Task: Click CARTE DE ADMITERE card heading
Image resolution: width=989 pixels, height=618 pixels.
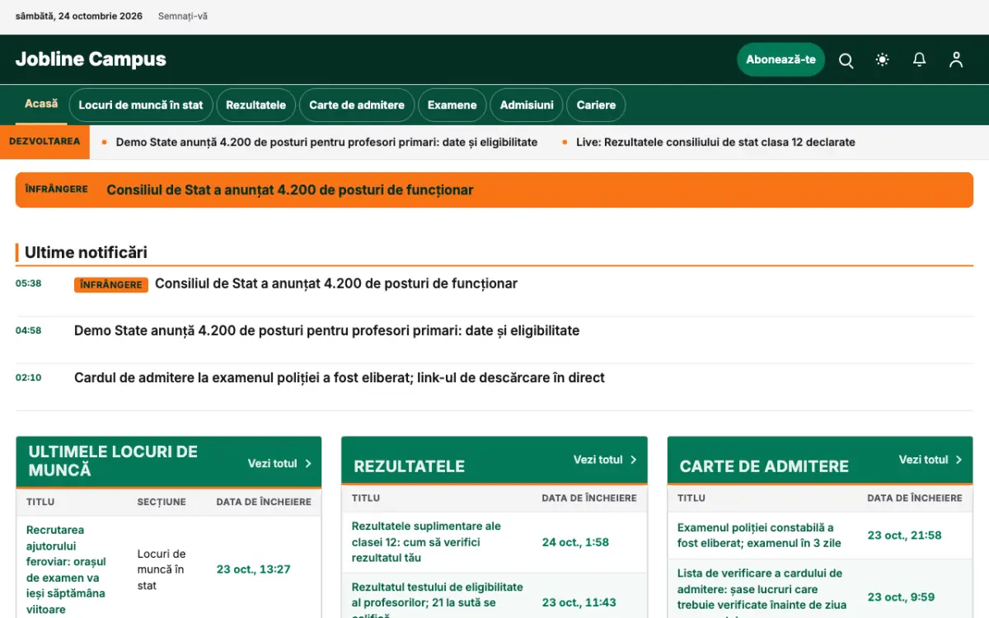Action: click(764, 466)
